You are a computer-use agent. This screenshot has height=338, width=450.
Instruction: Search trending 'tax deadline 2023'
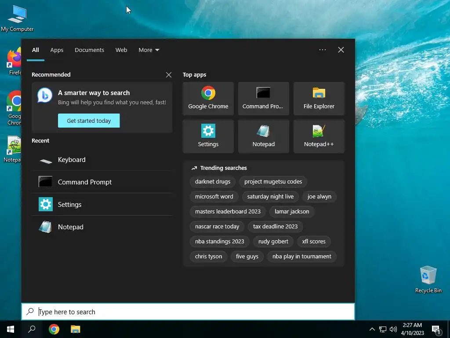point(275,227)
